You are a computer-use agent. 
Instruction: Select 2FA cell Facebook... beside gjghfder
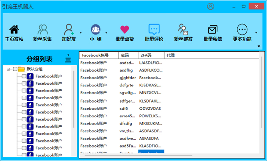click(x=150, y=78)
